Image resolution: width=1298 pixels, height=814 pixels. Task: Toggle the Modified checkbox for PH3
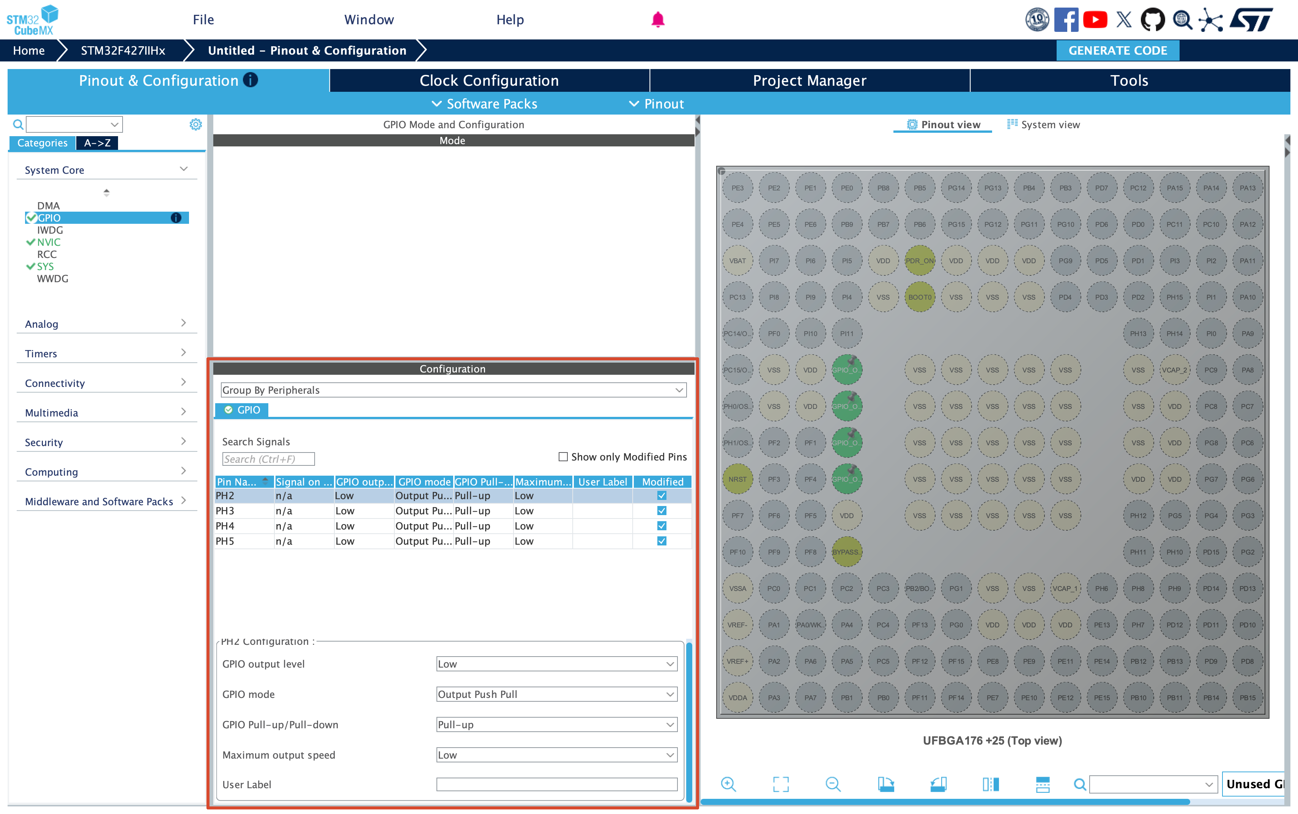coord(662,511)
